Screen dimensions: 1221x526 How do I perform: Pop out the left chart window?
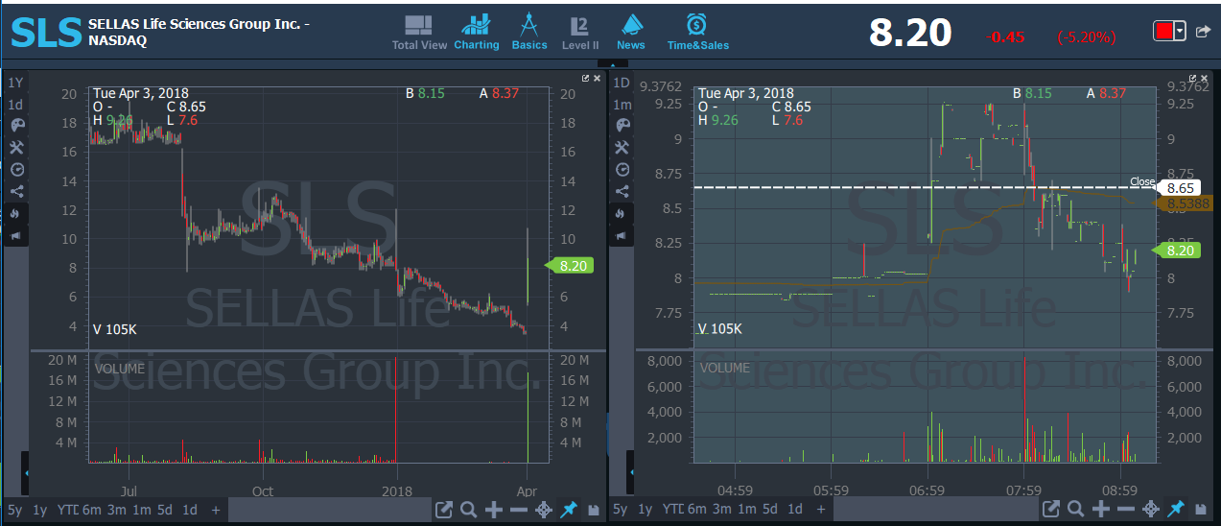click(586, 79)
